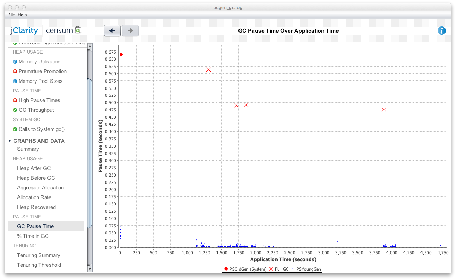Open the Summary view
Viewport: 456px width, 280px height.
pyautogui.click(x=28, y=149)
